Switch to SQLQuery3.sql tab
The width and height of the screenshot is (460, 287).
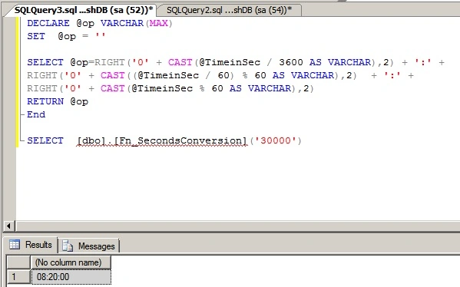click(x=84, y=10)
